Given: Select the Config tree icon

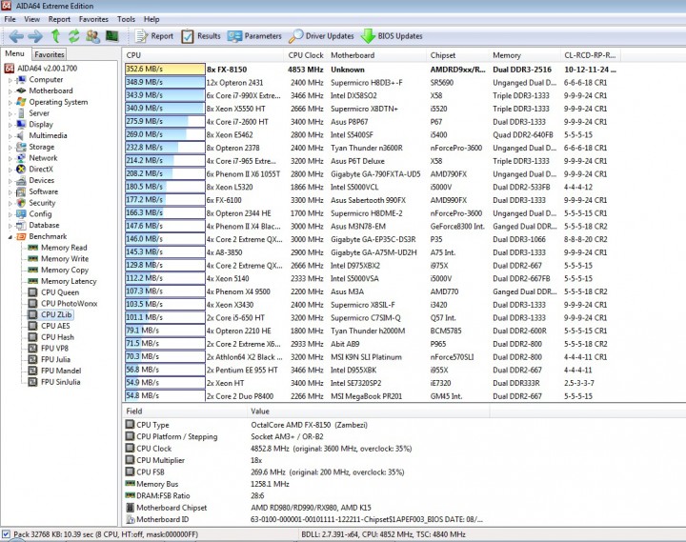Looking at the screenshot, I should (x=21, y=214).
